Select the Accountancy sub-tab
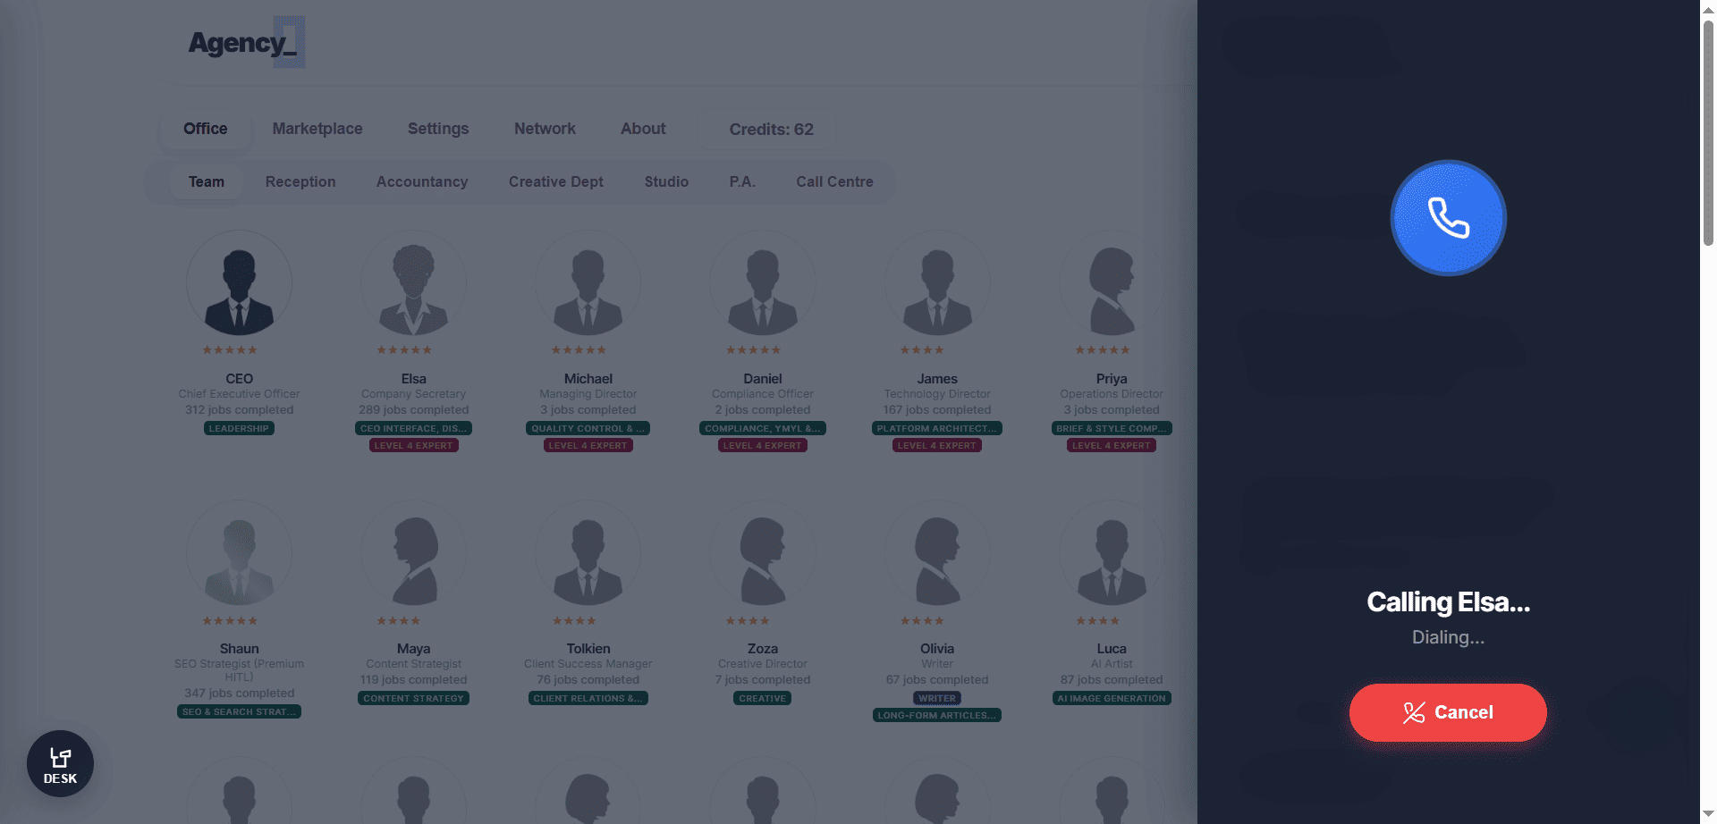The height and width of the screenshot is (824, 1717). (422, 181)
